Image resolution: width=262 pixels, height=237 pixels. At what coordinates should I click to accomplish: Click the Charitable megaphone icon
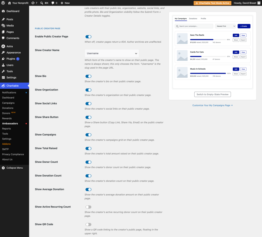click(x=3, y=86)
